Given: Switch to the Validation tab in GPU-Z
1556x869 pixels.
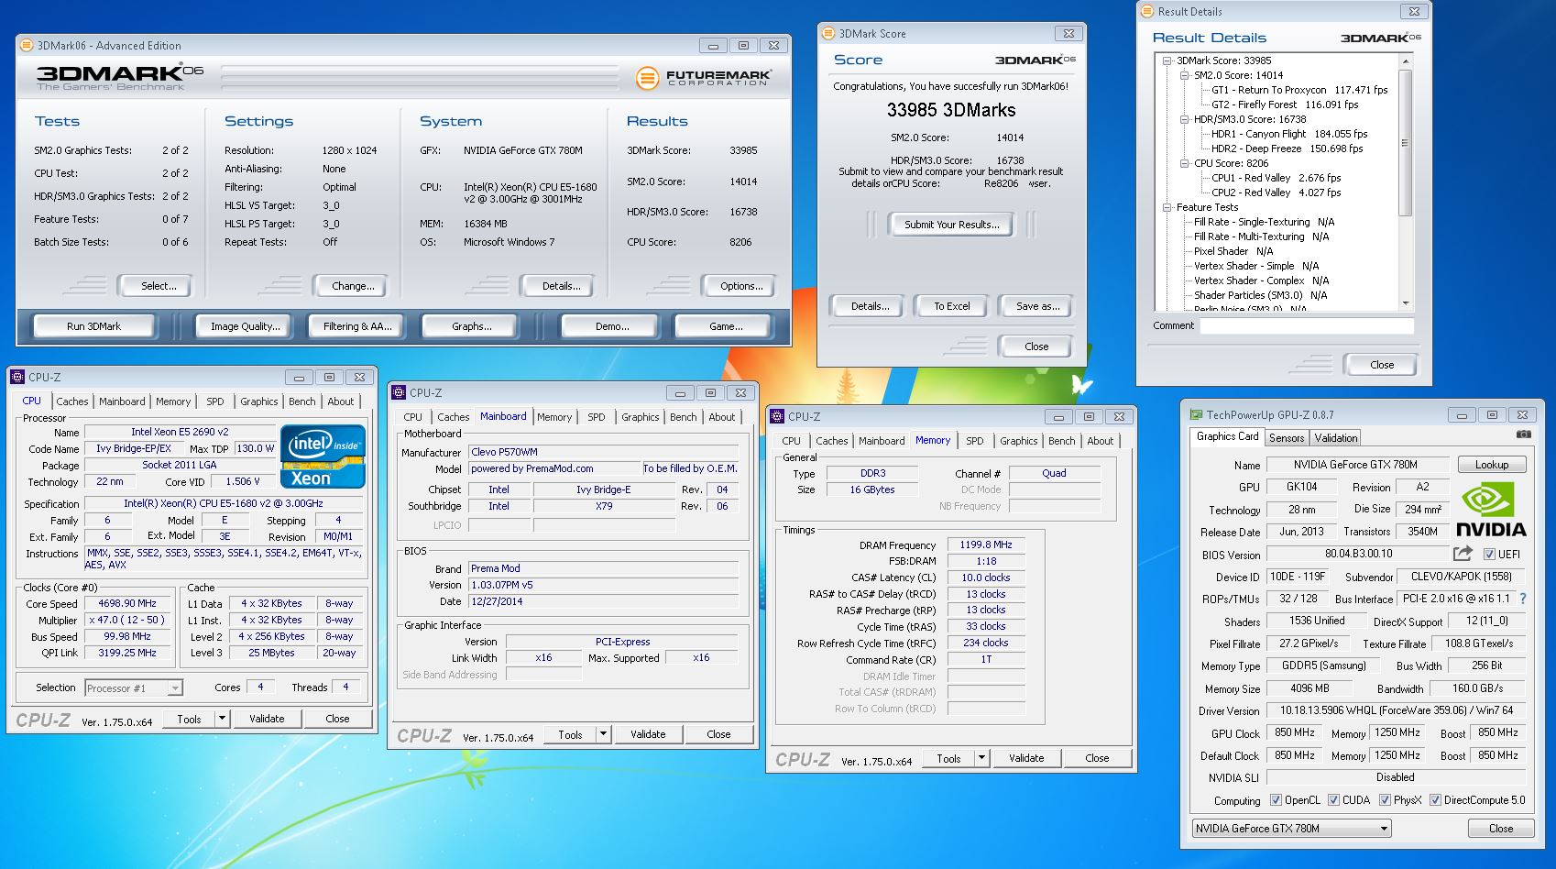Looking at the screenshot, I should [x=1336, y=438].
